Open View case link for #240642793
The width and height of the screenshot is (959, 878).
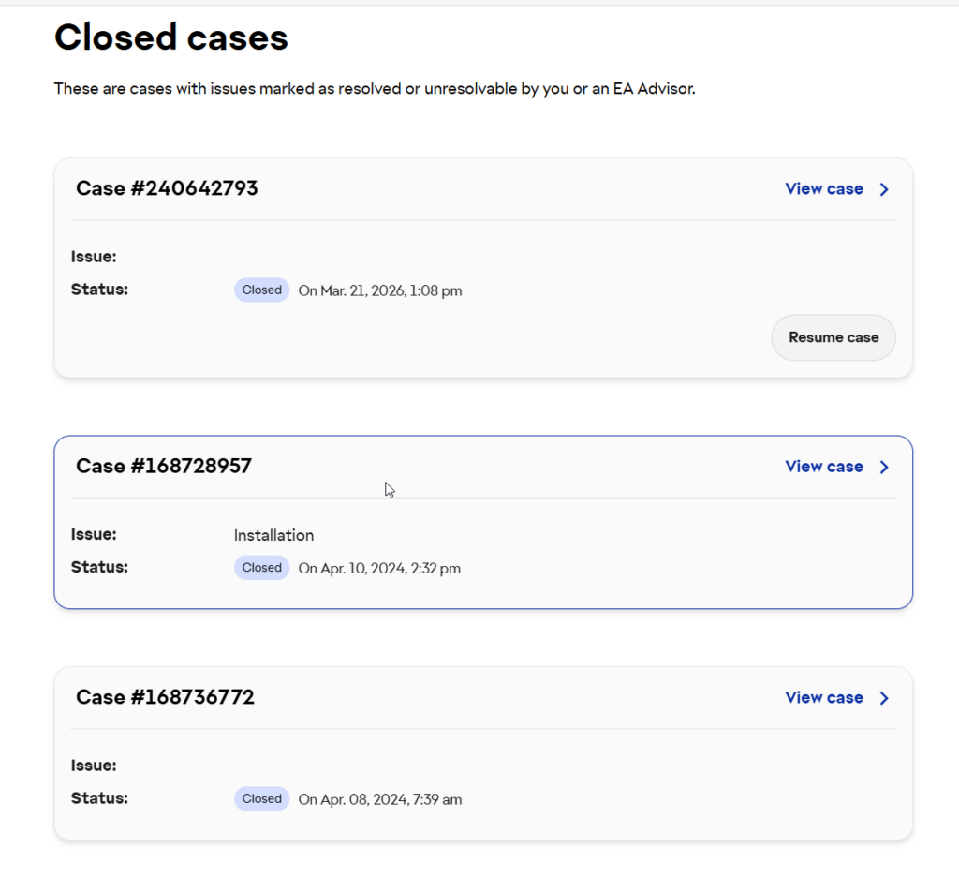coord(824,189)
